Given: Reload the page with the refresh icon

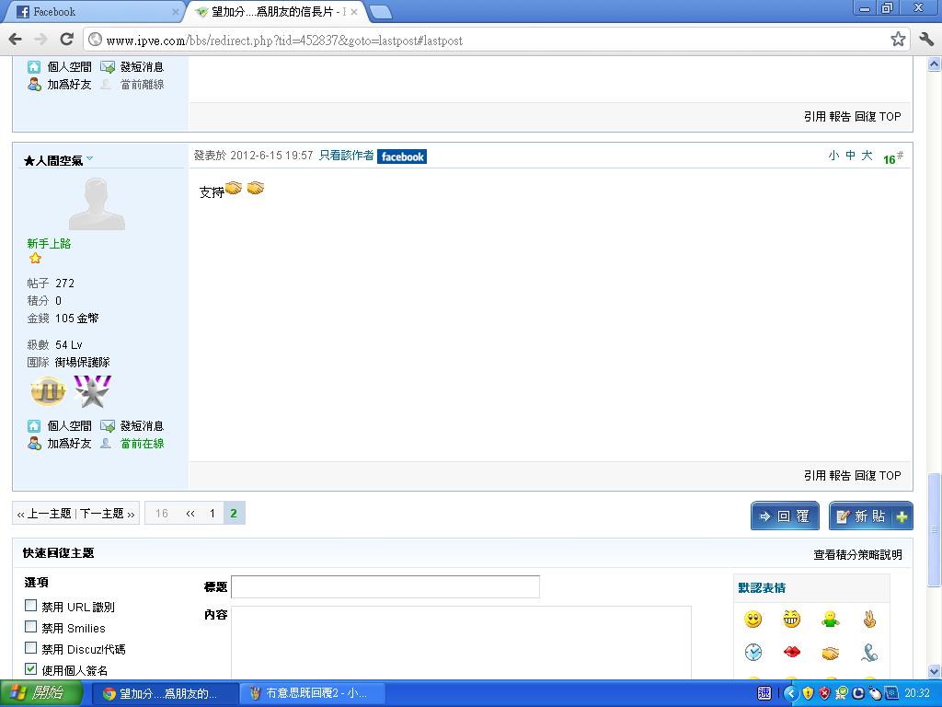Looking at the screenshot, I should tap(66, 40).
